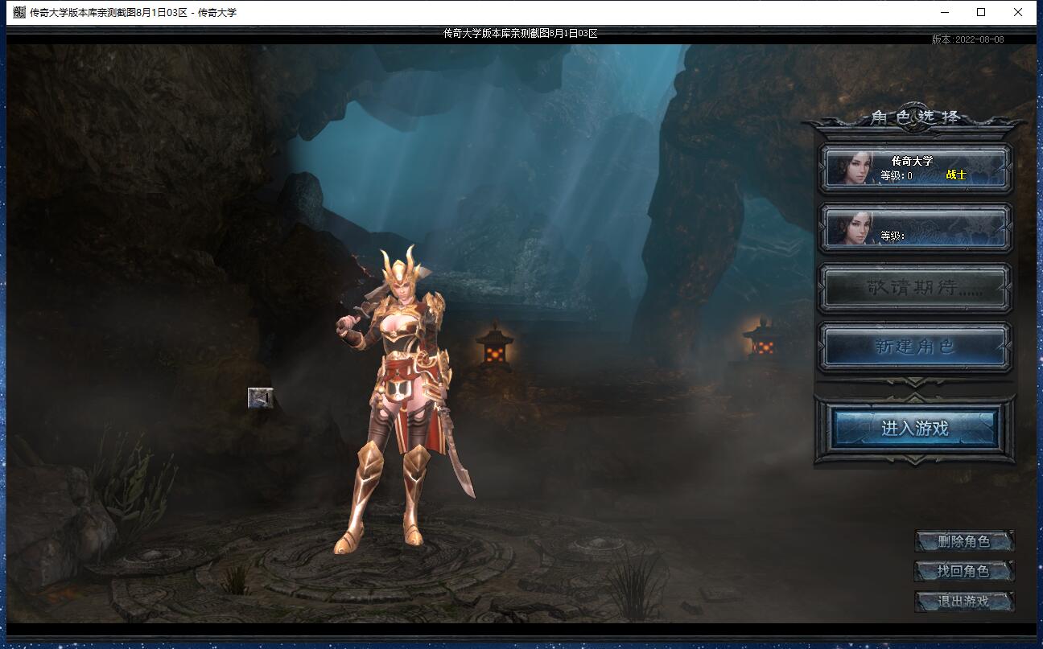Click the version text 版本:2022-08-08
Image resolution: width=1043 pixels, height=649 pixels.
968,39
